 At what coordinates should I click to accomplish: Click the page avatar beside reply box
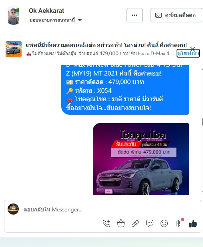coord(13,209)
